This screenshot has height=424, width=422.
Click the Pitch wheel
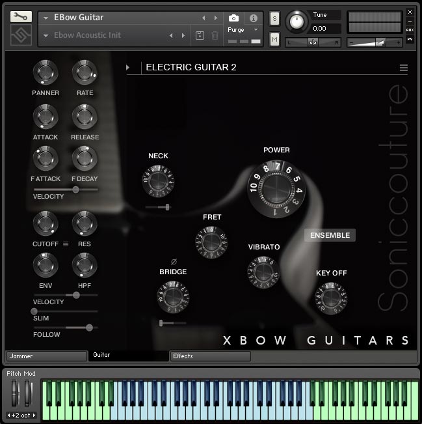pyautogui.click(x=16, y=393)
